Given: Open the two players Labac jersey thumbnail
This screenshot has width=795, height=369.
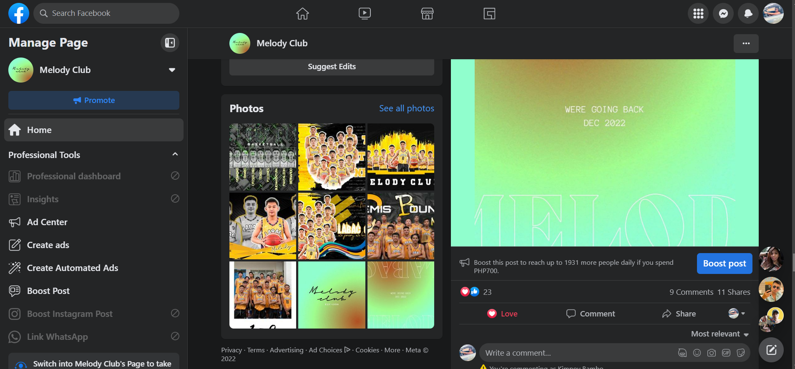Looking at the screenshot, I should tap(263, 226).
